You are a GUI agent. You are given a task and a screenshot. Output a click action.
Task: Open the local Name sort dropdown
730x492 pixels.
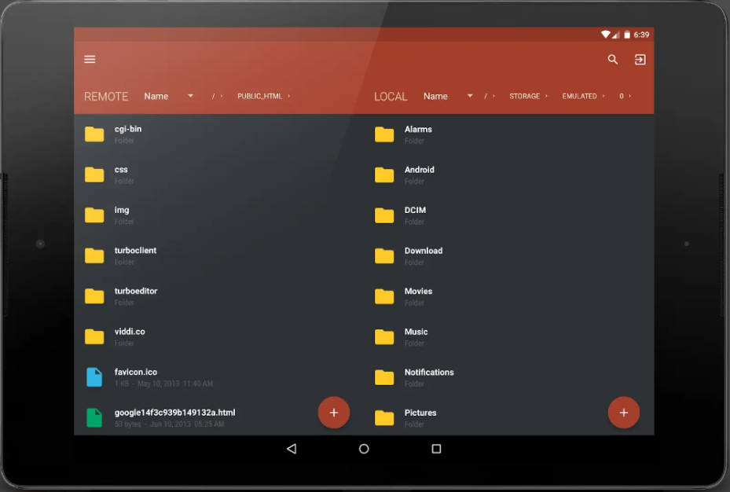coord(448,96)
